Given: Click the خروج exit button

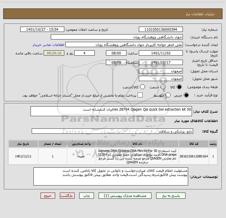Looking at the screenshot, I should click(x=48, y=196).
